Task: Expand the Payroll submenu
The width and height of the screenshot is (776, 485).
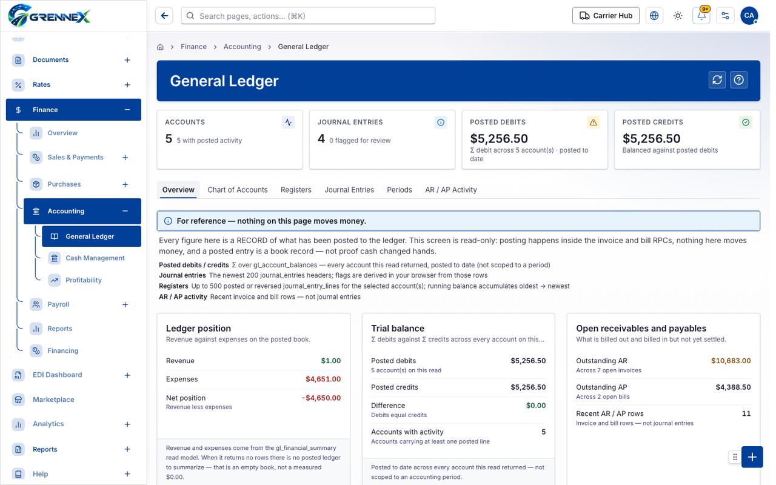Action: tap(125, 304)
